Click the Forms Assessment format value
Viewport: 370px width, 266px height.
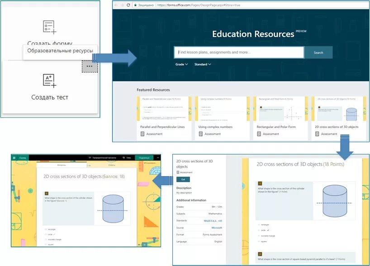coord(213,235)
